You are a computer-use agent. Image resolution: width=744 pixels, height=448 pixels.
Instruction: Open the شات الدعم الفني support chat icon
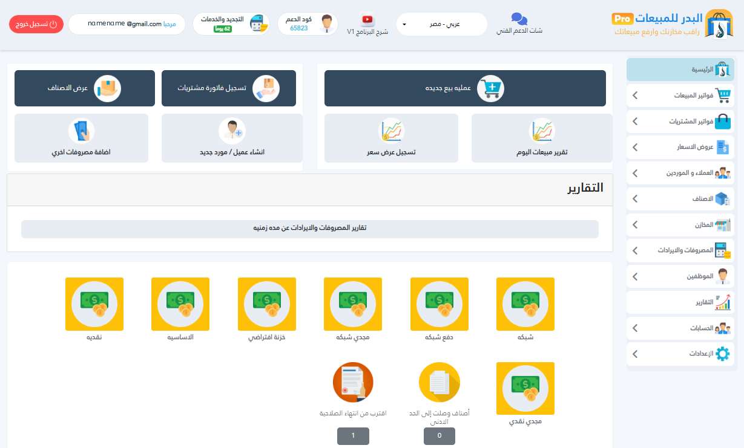[x=519, y=19]
